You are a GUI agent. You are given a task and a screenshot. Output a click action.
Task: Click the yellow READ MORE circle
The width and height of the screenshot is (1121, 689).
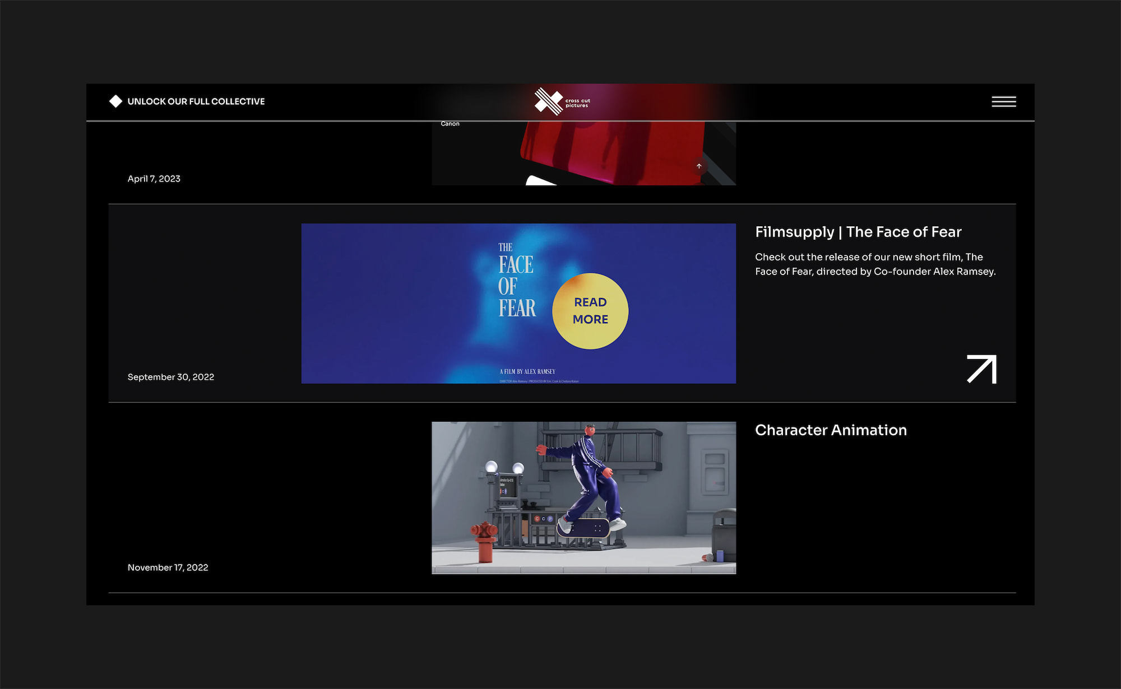pyautogui.click(x=590, y=311)
